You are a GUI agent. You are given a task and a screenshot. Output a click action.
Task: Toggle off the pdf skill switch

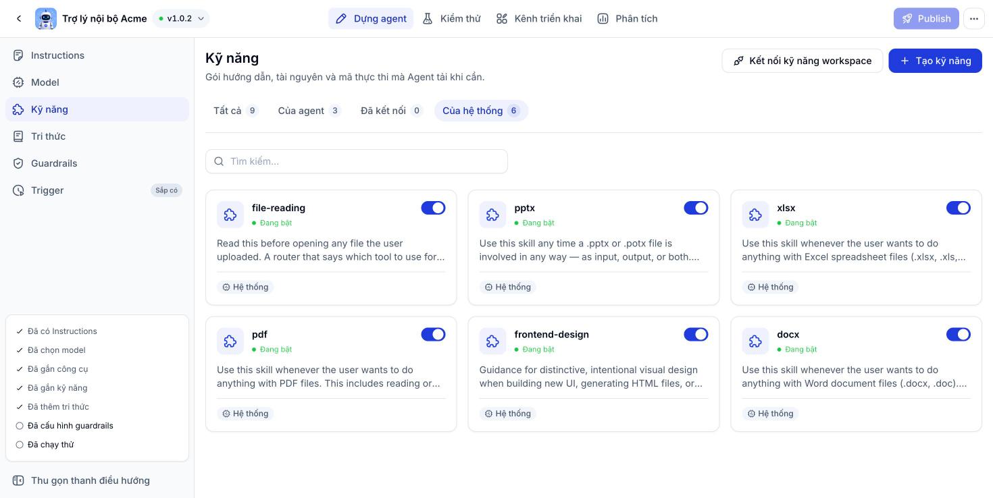pos(433,334)
